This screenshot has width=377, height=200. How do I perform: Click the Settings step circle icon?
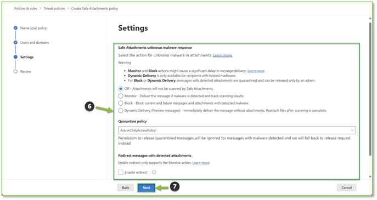point(15,57)
